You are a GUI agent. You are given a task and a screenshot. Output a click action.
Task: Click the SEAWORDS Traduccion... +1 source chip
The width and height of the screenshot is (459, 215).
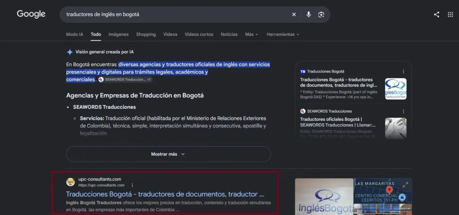coord(126,80)
